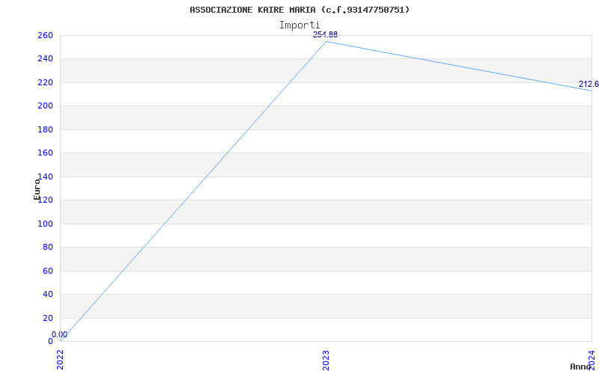Click the 80 y-axis tick label
This screenshot has width=599, height=374.
48,248
